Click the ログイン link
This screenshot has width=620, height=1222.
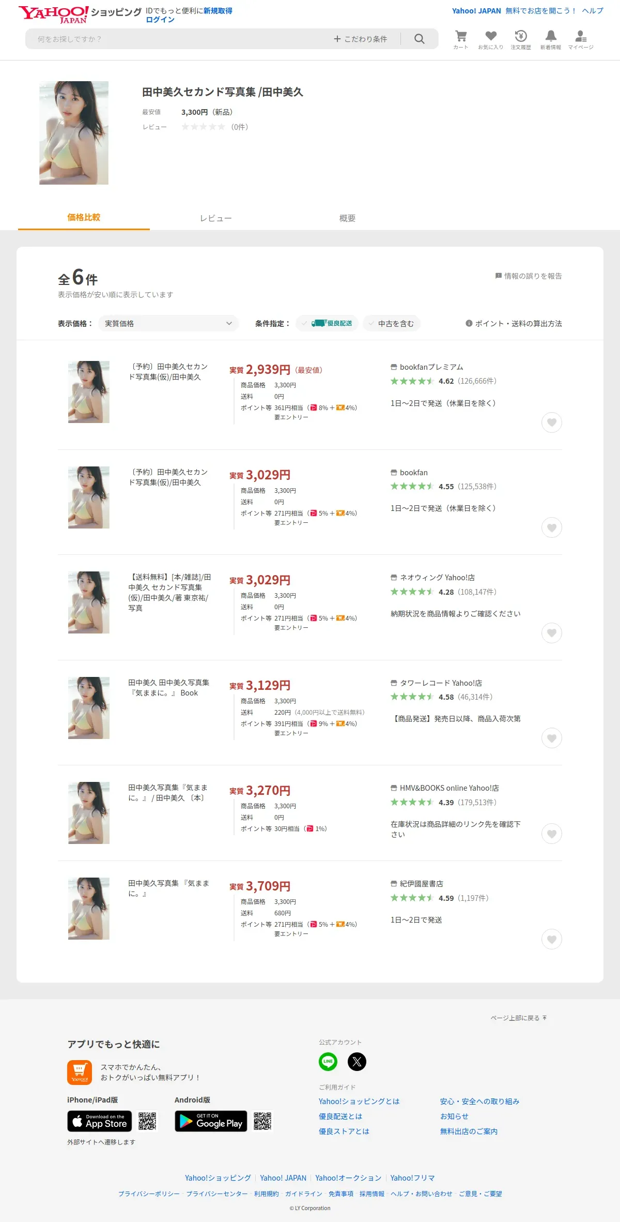tap(160, 20)
